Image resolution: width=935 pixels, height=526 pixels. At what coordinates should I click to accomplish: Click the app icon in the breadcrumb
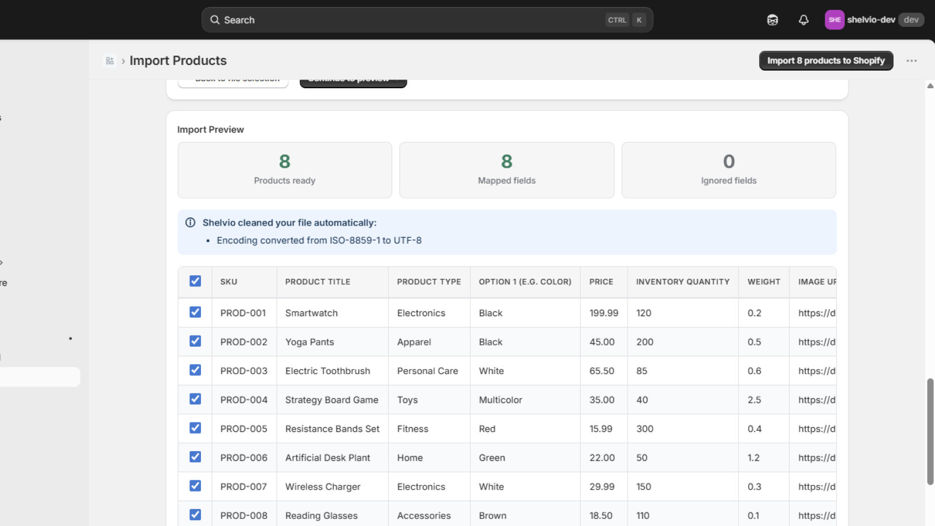pos(110,61)
